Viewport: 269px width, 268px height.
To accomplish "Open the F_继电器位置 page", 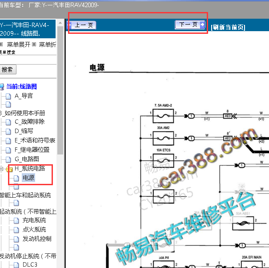I will [32, 150].
